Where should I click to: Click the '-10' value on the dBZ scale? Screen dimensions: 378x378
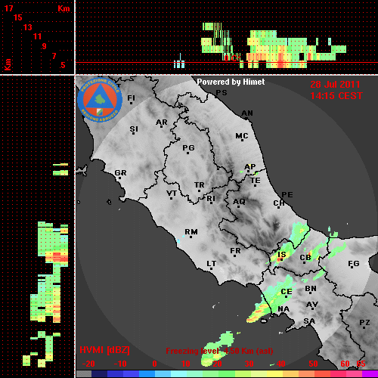coord(120,364)
